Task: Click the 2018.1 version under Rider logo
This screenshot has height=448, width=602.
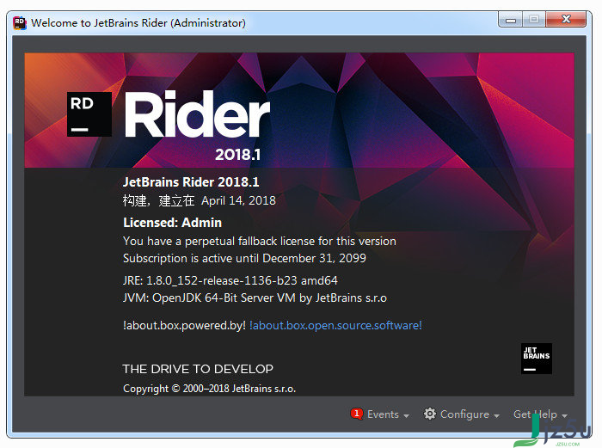Action: 237,155
